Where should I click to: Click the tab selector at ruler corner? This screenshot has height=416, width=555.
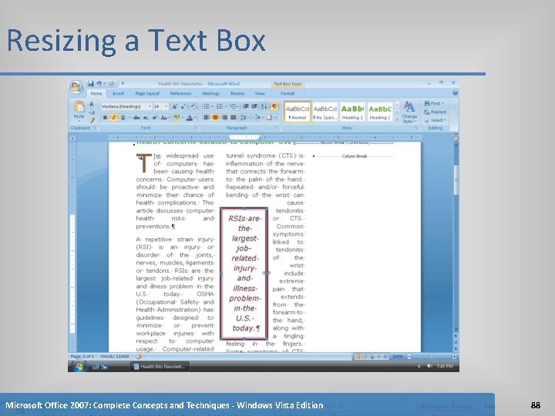72,138
